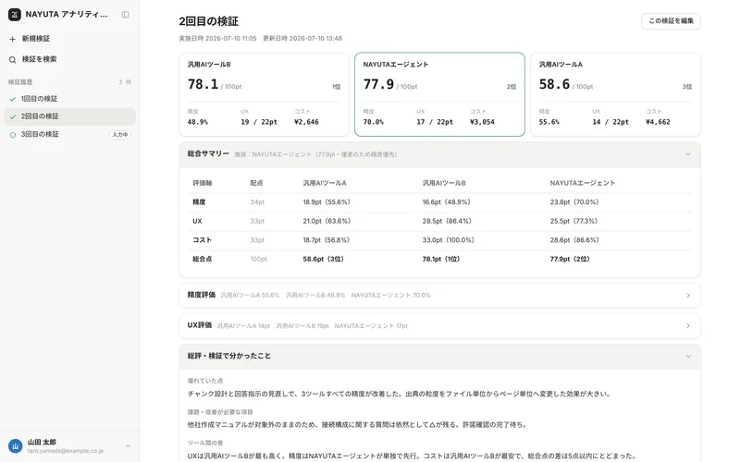
Task: Click the 総合サマリー header title
Action: 208,153
